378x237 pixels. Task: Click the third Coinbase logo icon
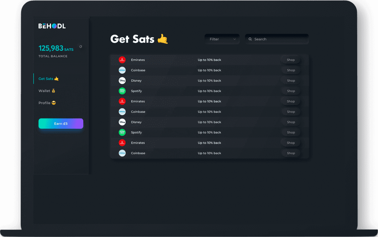point(122,153)
